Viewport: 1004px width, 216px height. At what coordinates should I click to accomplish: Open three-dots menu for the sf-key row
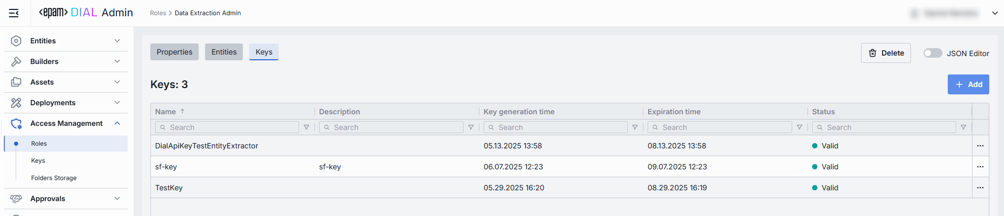(980, 167)
